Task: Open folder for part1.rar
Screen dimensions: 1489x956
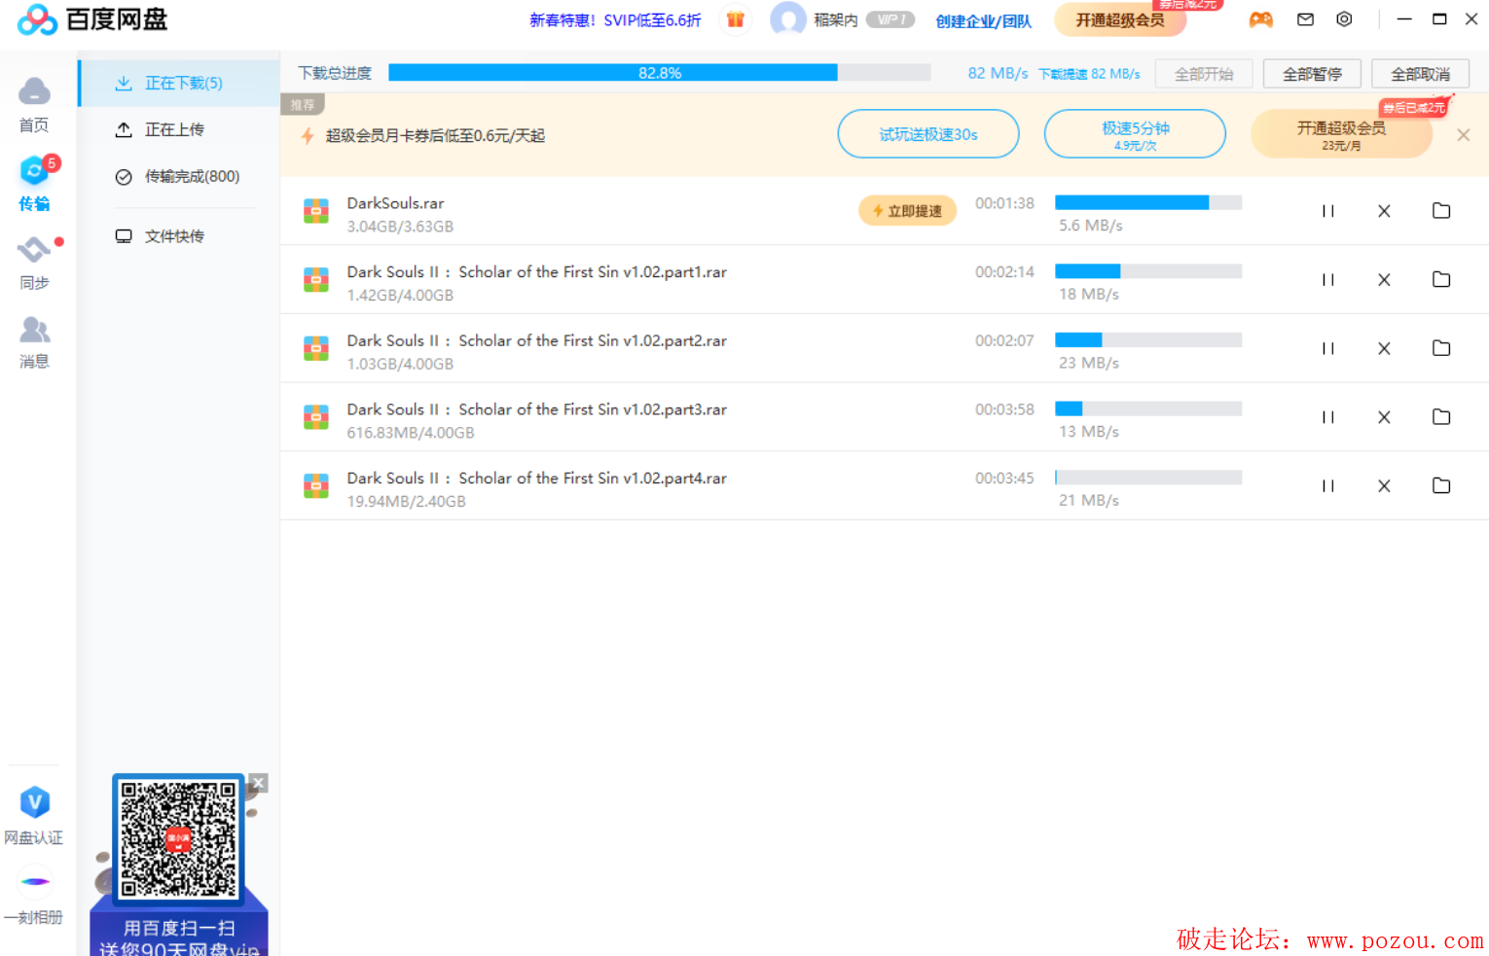Action: pyautogui.click(x=1441, y=280)
